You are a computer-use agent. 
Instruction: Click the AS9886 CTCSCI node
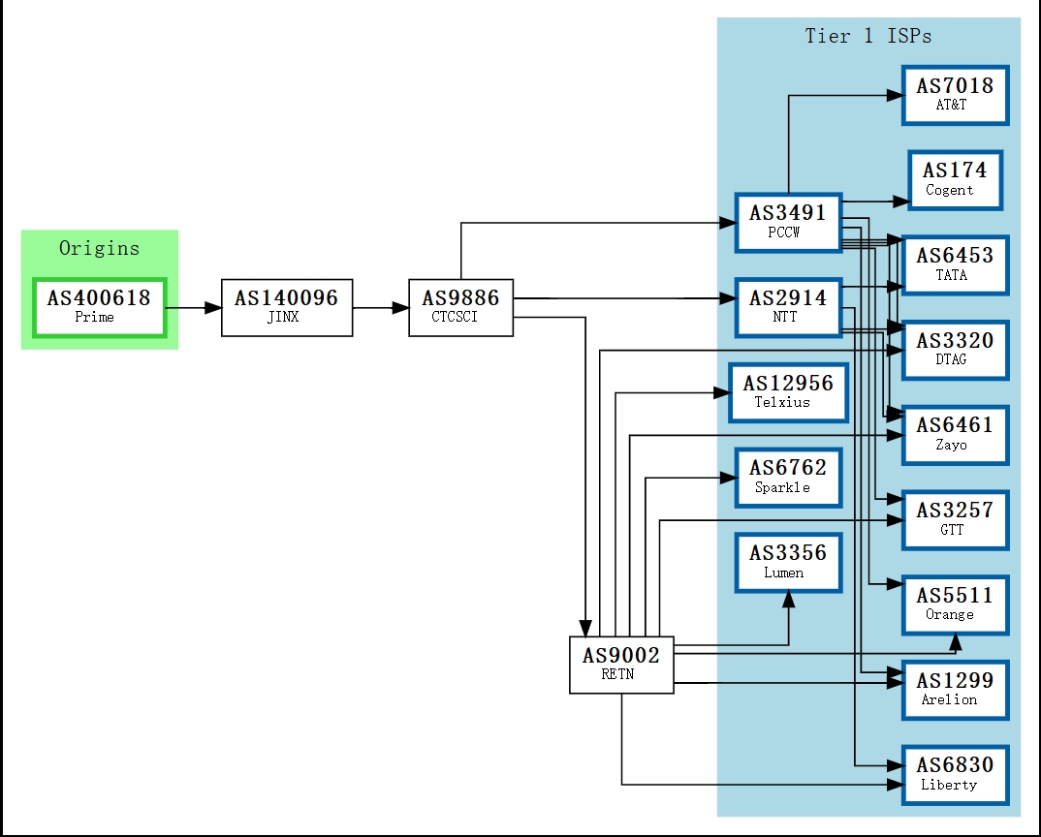460,308
